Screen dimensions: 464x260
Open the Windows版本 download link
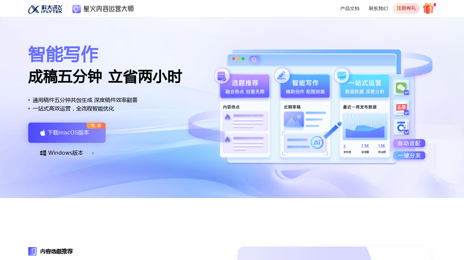click(x=66, y=153)
